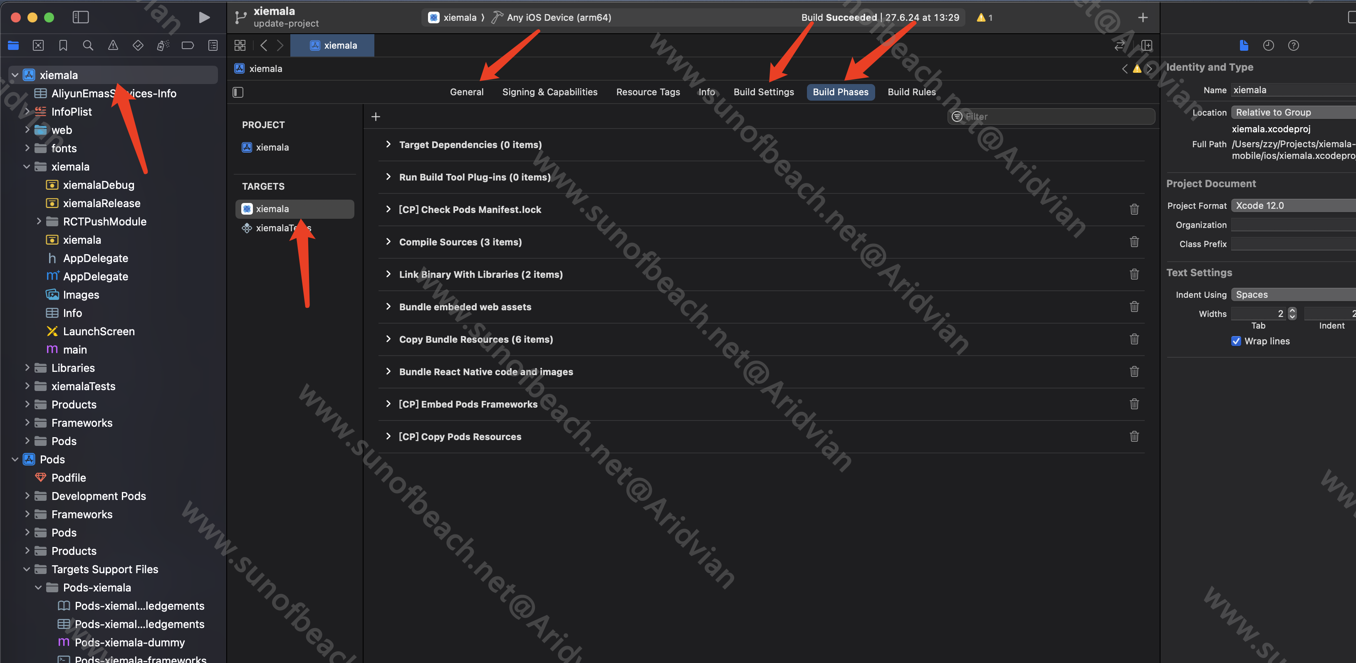Click the Run play button
1356x663 pixels.
coord(204,17)
